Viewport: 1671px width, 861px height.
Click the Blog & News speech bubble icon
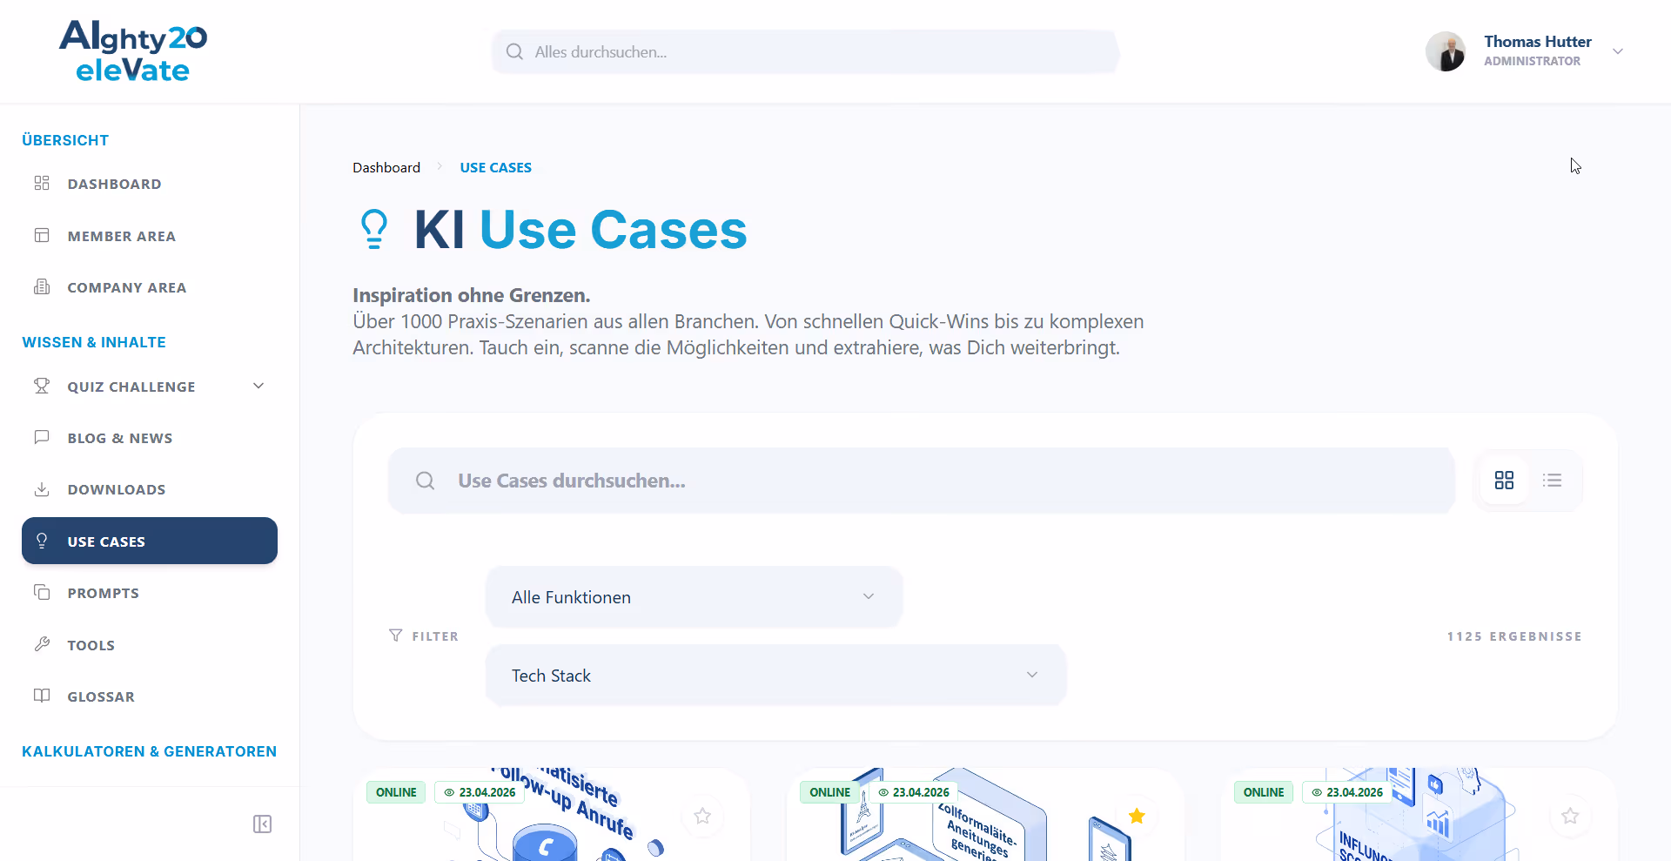[42, 437]
